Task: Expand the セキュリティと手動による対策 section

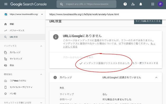Action: [41, 103]
